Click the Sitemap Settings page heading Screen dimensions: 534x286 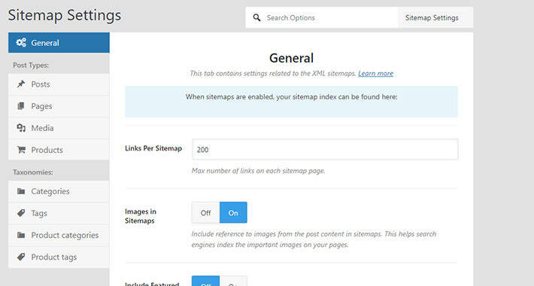coord(65,15)
